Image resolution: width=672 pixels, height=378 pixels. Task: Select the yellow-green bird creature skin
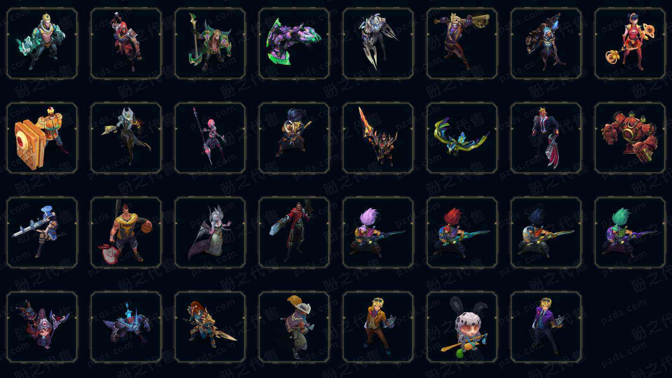click(x=462, y=138)
